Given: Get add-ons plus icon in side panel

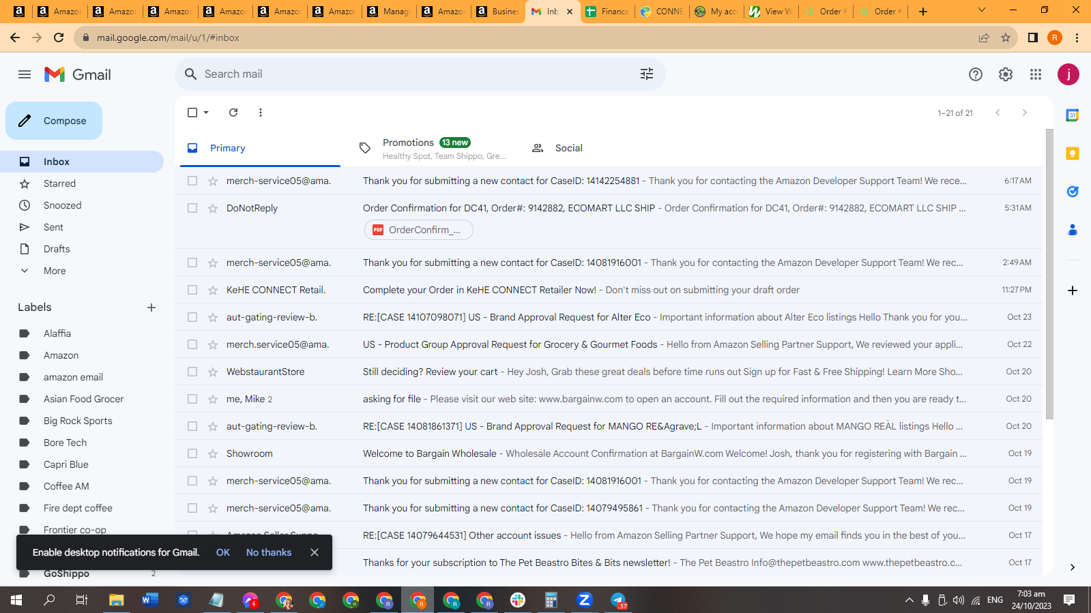Looking at the screenshot, I should [1073, 290].
